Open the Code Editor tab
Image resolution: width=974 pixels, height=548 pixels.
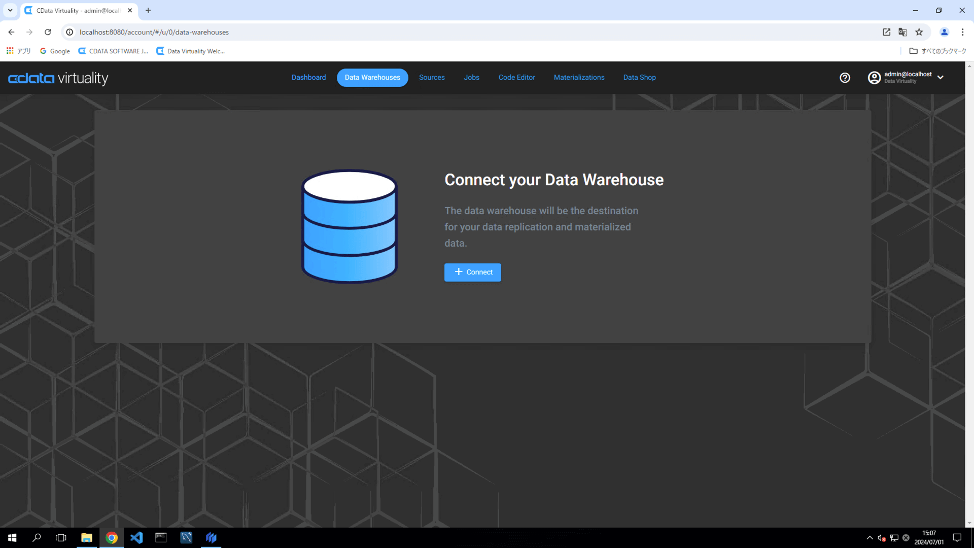(516, 78)
